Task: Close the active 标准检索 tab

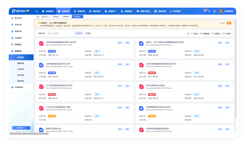Action: [81, 17]
